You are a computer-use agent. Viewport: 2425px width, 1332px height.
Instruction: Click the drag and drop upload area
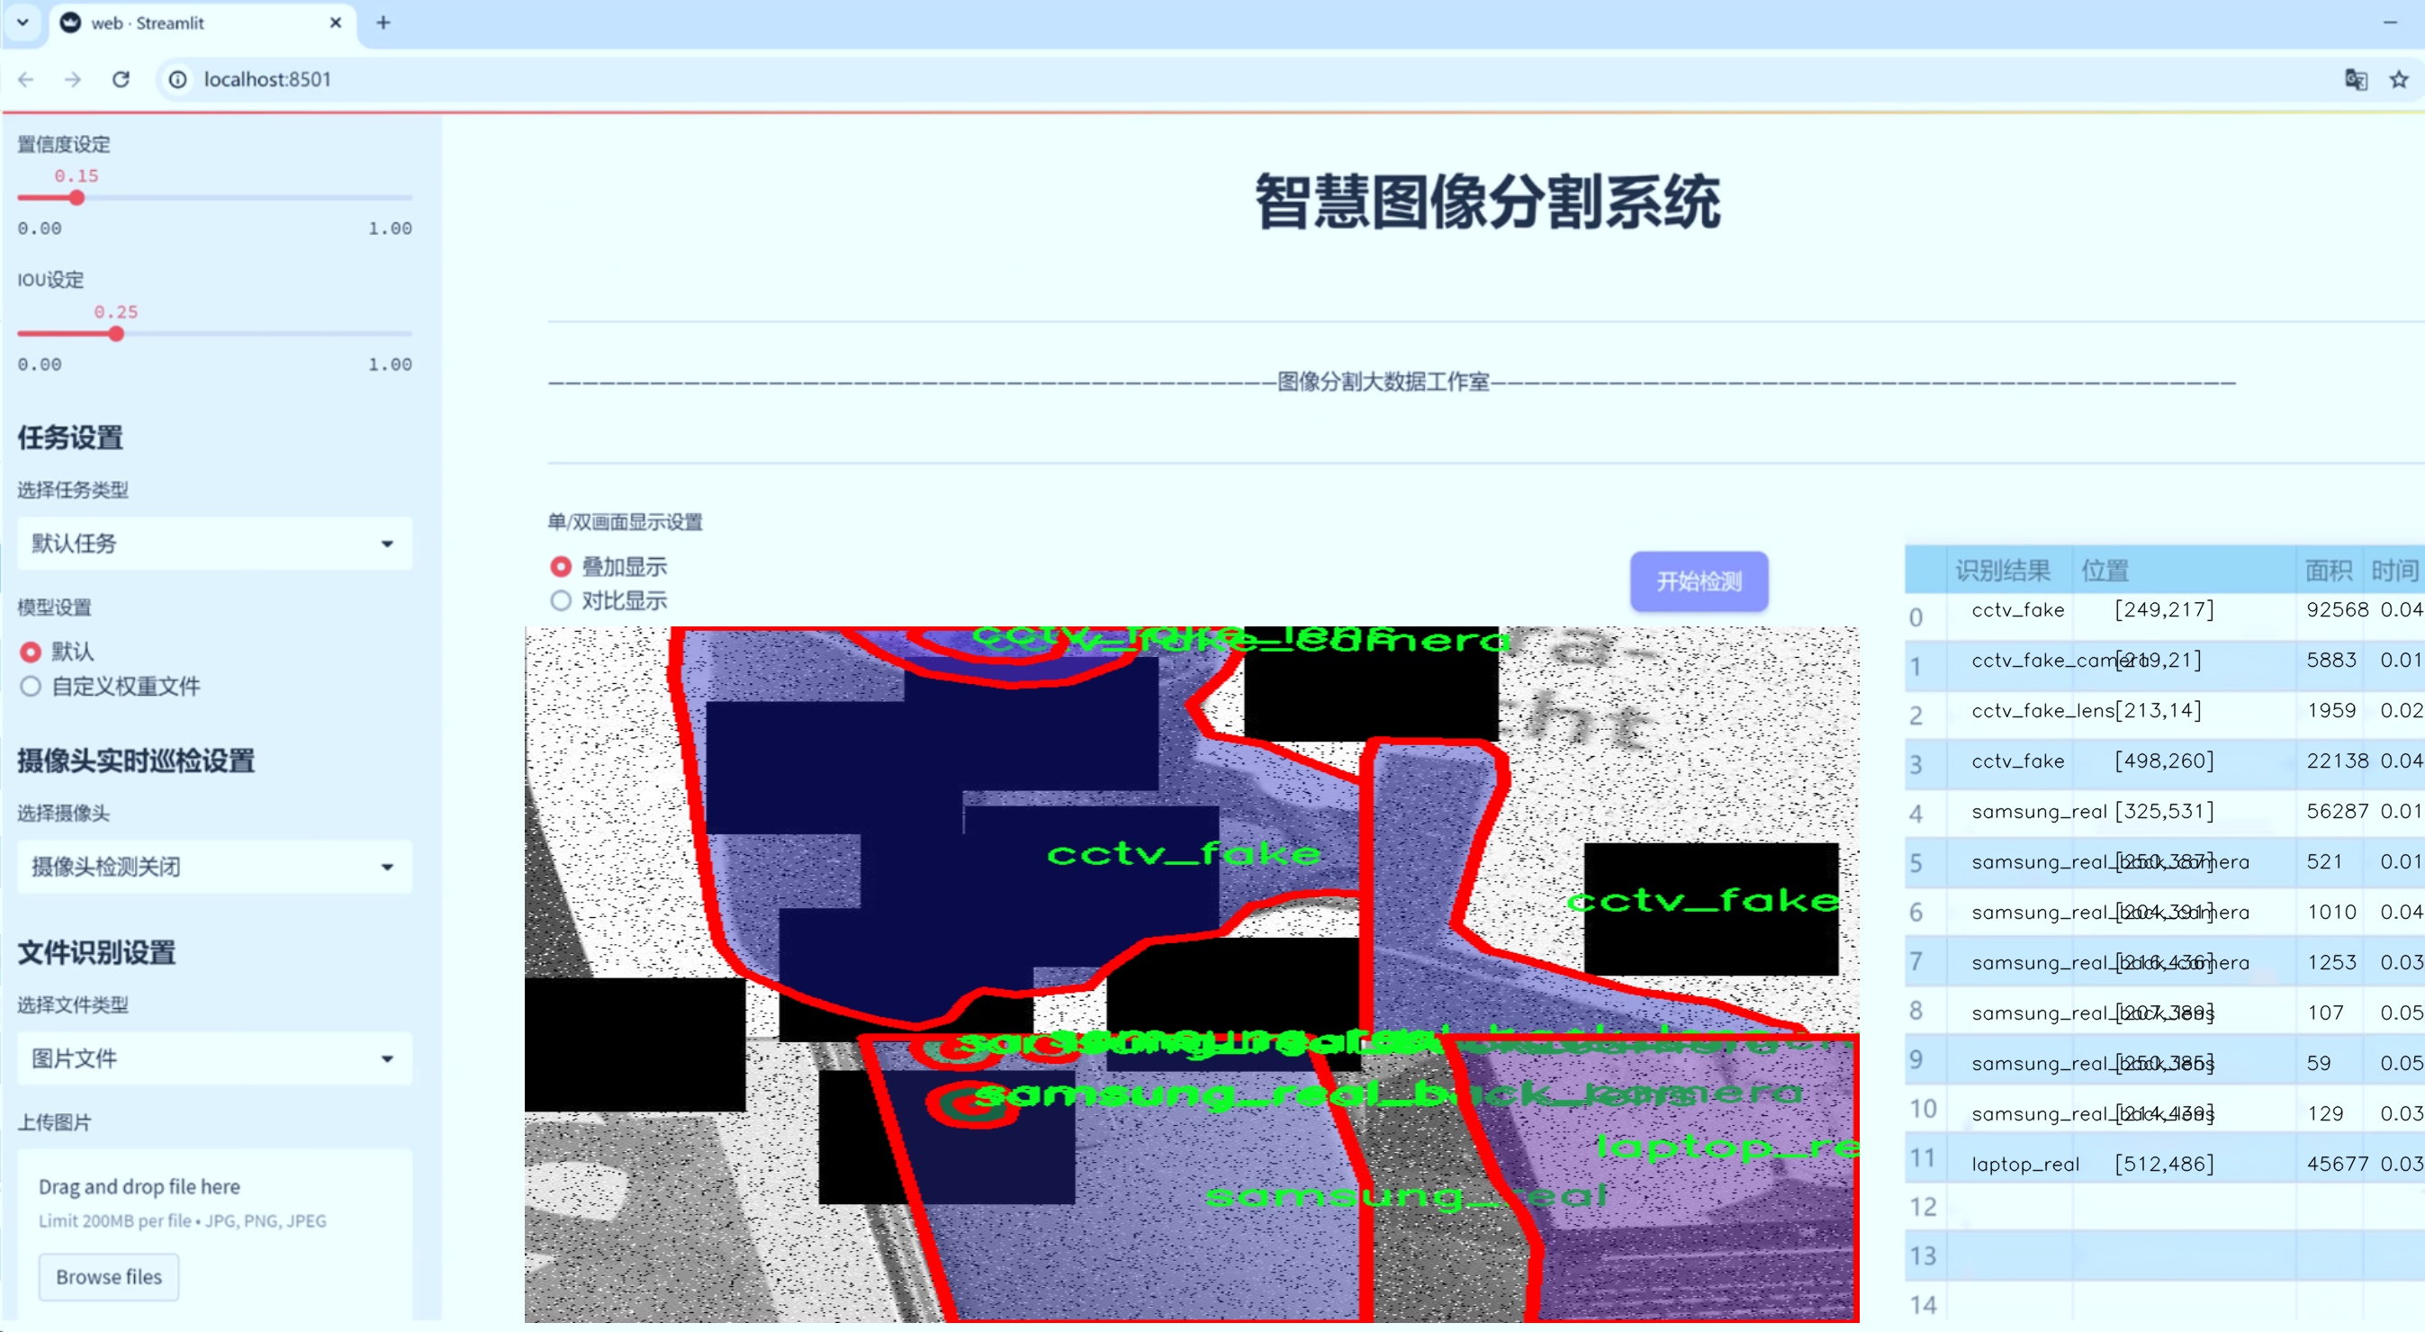coord(214,1233)
